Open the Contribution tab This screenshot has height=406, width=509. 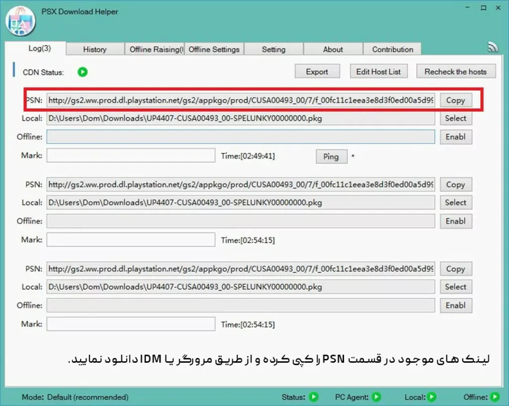393,49
